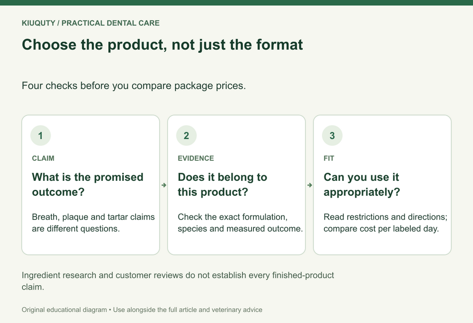Image resolution: width=473 pixels, height=323 pixels.
Task: Click the arrow between Claim and Evidence cards
Action: [x=164, y=185]
